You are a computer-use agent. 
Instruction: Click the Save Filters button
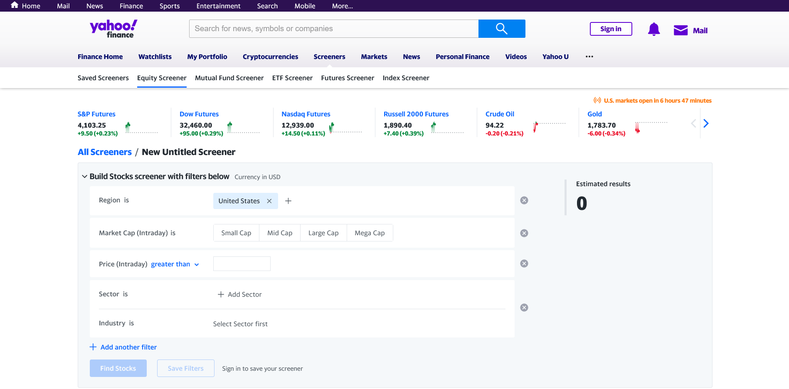pos(186,368)
